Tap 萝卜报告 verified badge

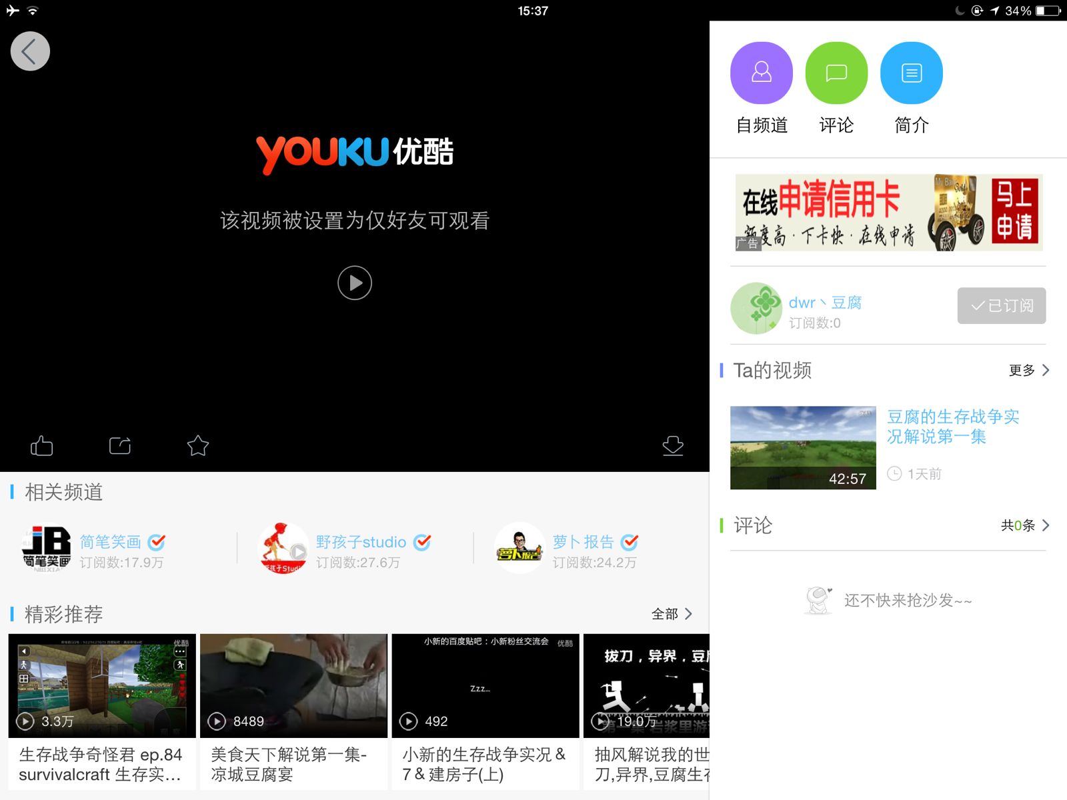630,542
